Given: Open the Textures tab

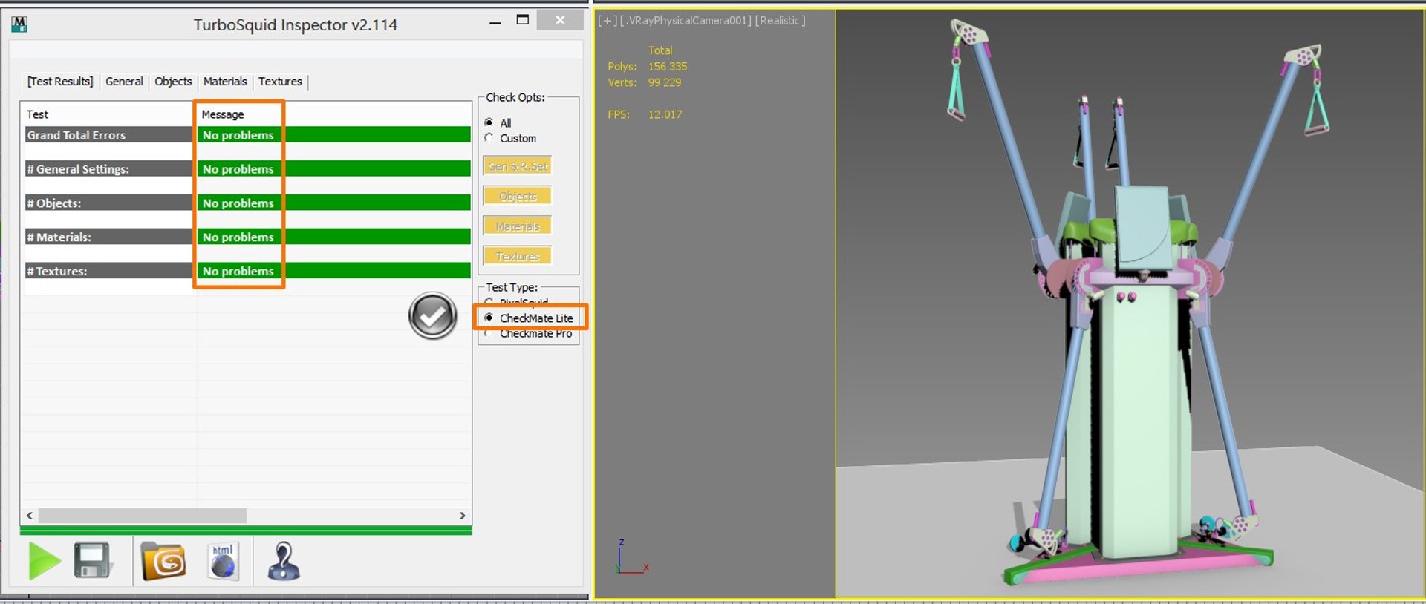Looking at the screenshot, I should (x=280, y=82).
